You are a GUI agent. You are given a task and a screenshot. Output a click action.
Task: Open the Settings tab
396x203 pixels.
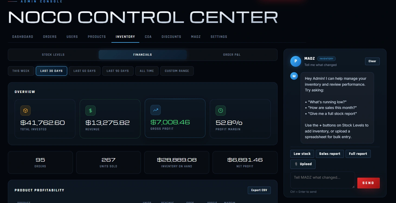pos(219,37)
